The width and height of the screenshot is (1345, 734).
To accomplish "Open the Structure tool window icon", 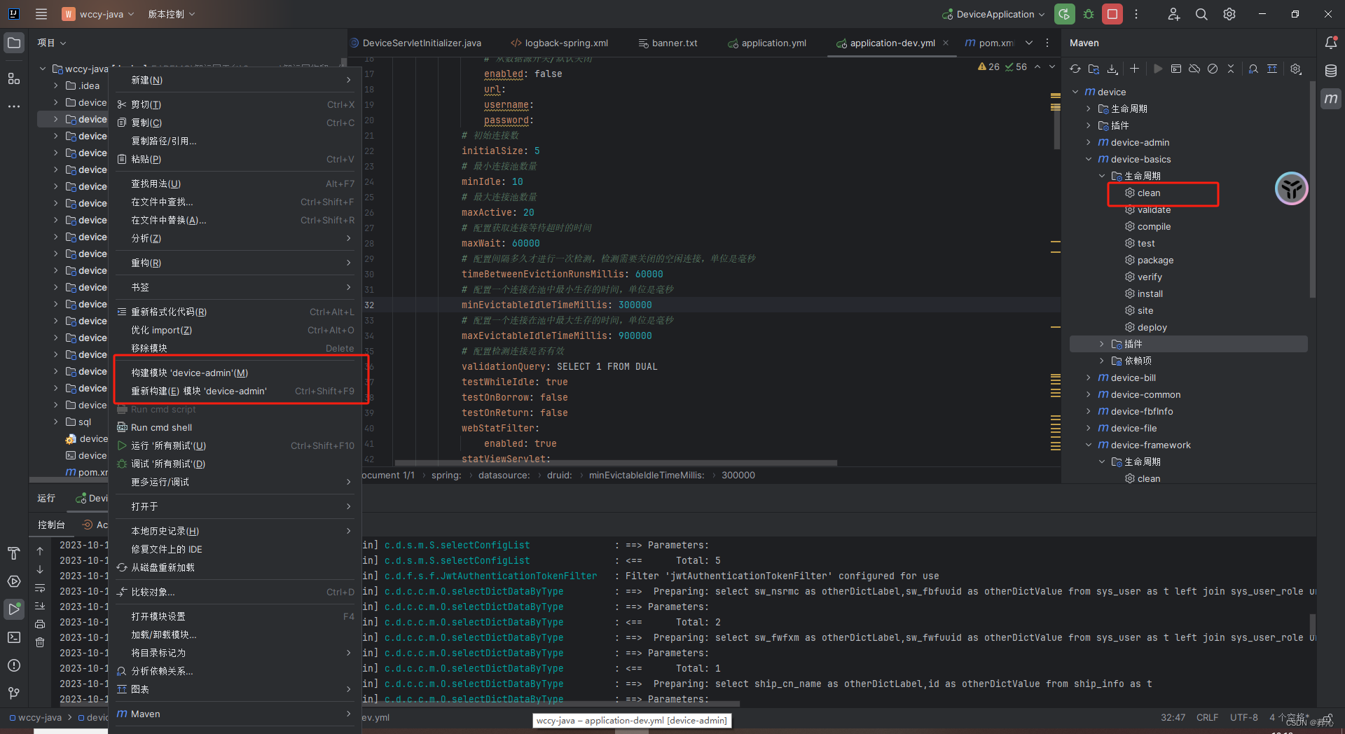I will 14,78.
